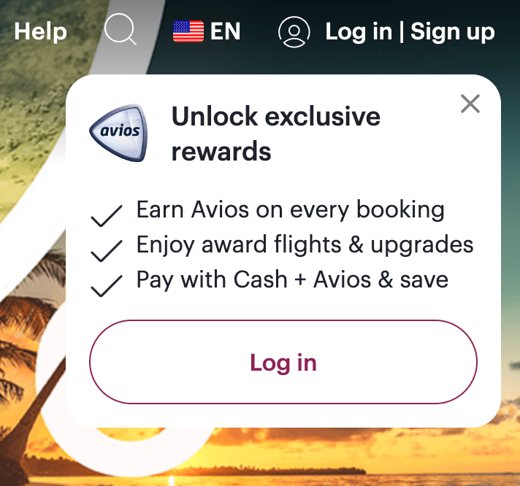Select the Enjoy award flights & upgrades text
Screen dimensions: 520x486
[305, 245]
